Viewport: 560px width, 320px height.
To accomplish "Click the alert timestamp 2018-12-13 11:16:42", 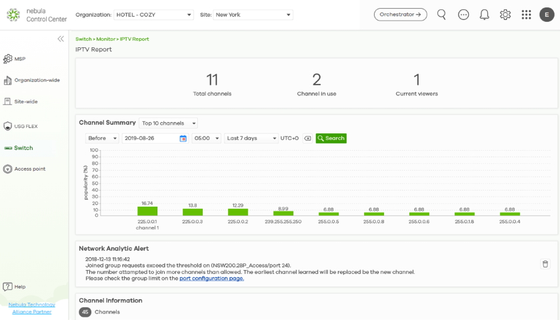I will coord(107,259).
